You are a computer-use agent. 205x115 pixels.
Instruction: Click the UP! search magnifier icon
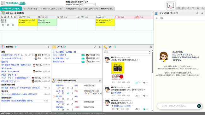point(151,47)
